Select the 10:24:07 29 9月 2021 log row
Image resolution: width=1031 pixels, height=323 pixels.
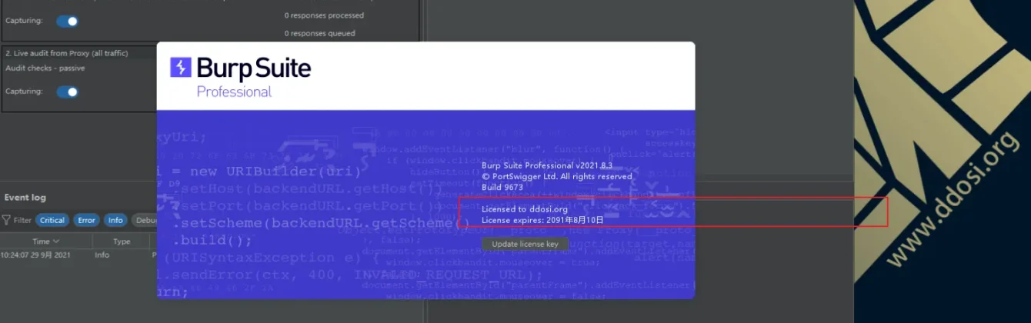[x=77, y=255]
